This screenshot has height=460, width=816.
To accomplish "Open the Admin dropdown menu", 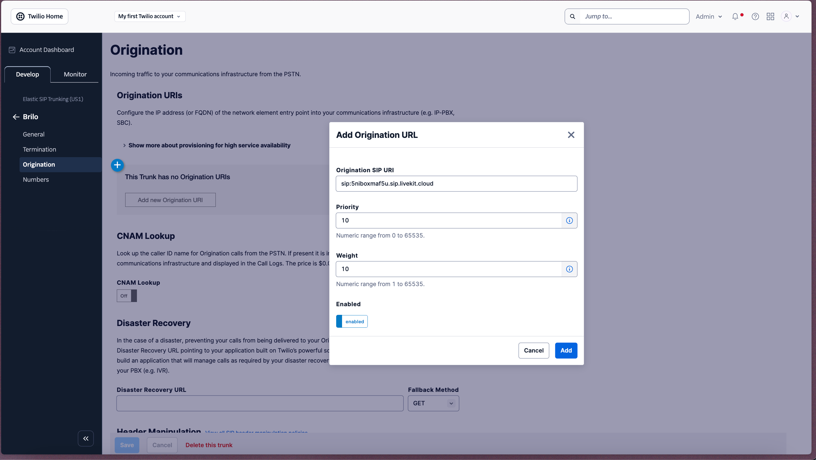I will (x=709, y=16).
